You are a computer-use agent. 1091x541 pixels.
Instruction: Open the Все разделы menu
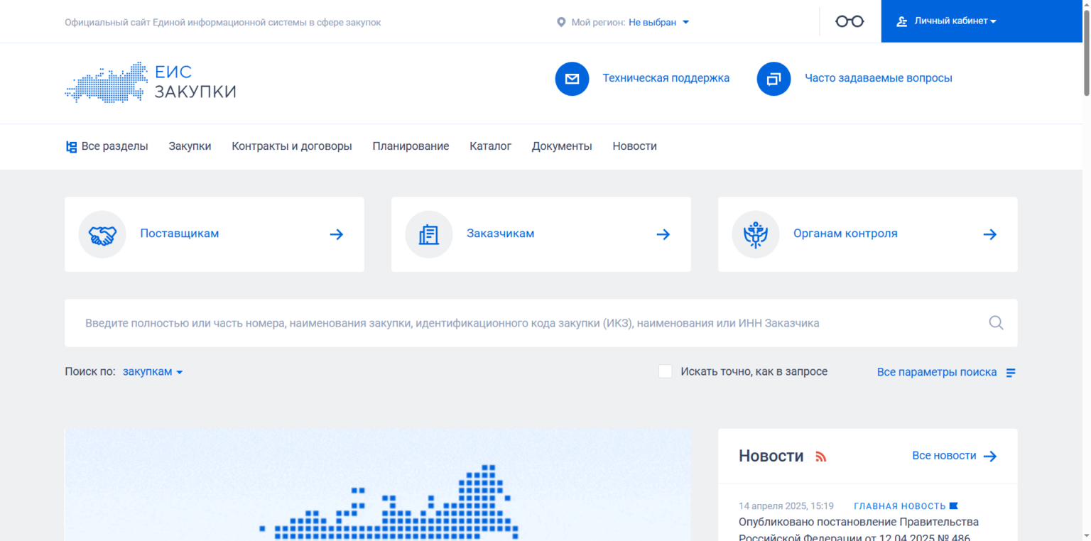[107, 146]
